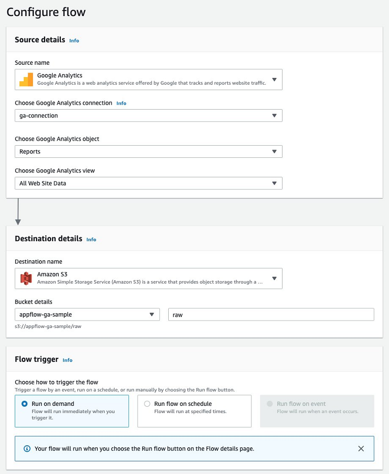Select the Run flow on event radio button
The width and height of the screenshot is (389, 474).
click(270, 404)
